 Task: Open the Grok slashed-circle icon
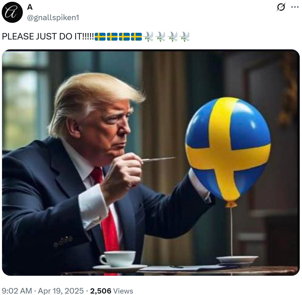point(281,7)
